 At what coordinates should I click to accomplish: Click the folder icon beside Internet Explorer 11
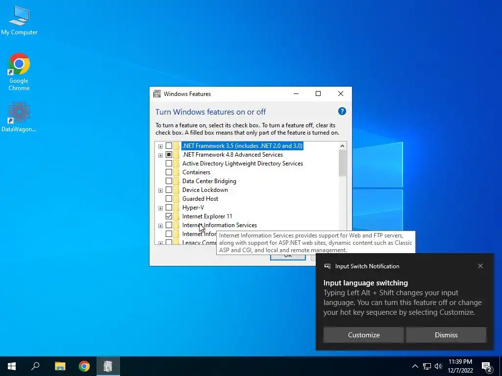coord(176,216)
